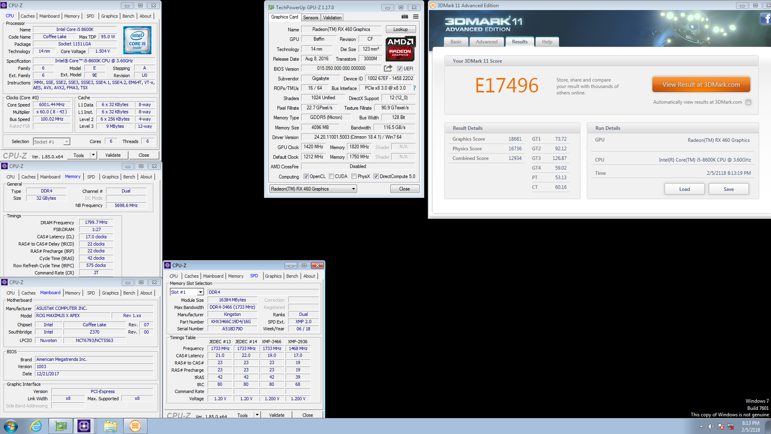Screen dimensions: 771x434
Task: Switch to Sensors tab in GPU-Z
Action: point(310,18)
